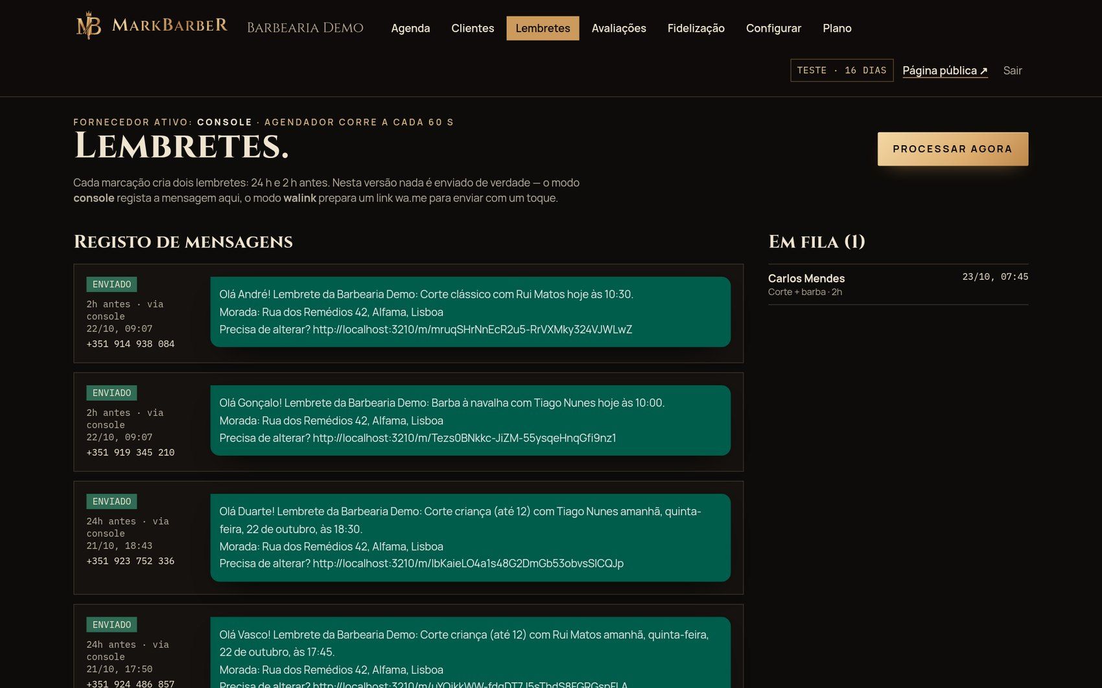This screenshot has height=688, width=1102.
Task: Click the queue time 23/10, 07:45
Action: [995, 277]
